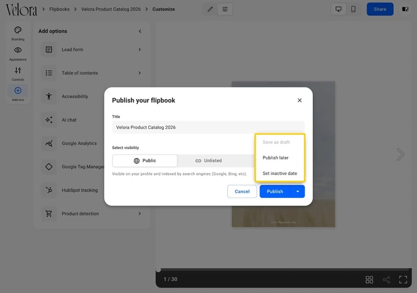Select the Add-ons plus icon
The image size is (417, 293).
tap(18, 90)
